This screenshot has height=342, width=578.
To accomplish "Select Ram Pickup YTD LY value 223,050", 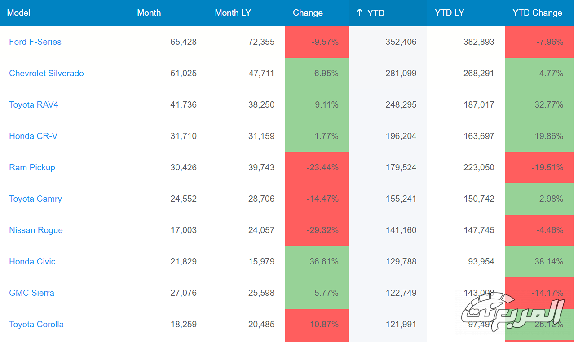I will click(479, 167).
